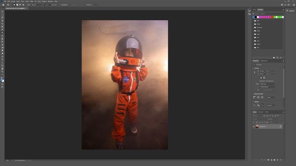
Task: Open the foreground color swatch in toolbar
Action: coord(2,80)
